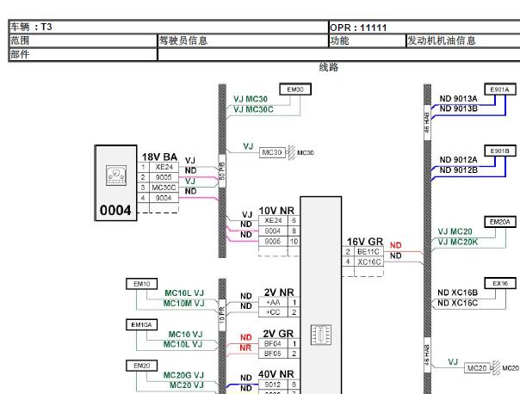Screen dimensions: 520x394
Task: Click the 10 PR harness label
Action: (x=222, y=315)
